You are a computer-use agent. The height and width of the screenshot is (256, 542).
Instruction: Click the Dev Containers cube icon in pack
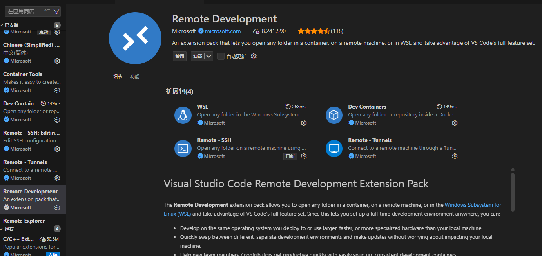click(334, 115)
